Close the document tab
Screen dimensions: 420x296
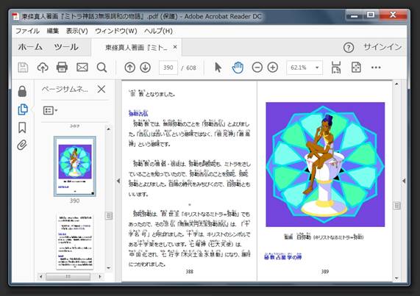pyautogui.click(x=175, y=47)
